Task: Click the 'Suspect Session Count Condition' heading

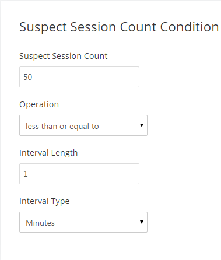Action: tap(119, 27)
